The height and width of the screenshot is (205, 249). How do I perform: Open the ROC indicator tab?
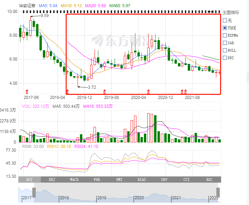pyautogui.click(x=209, y=180)
